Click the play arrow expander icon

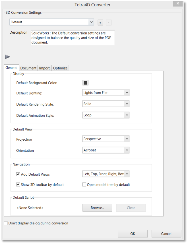click(x=7, y=57)
